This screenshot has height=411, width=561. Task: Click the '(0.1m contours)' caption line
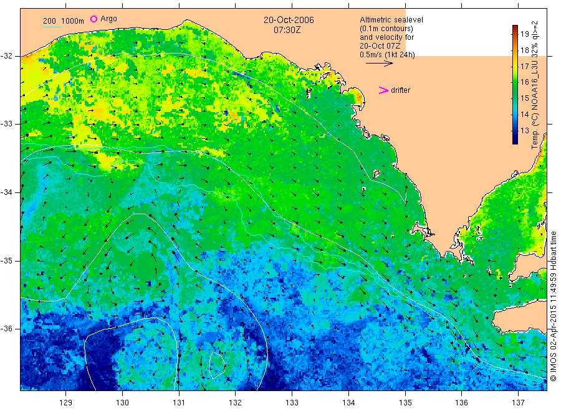386,29
